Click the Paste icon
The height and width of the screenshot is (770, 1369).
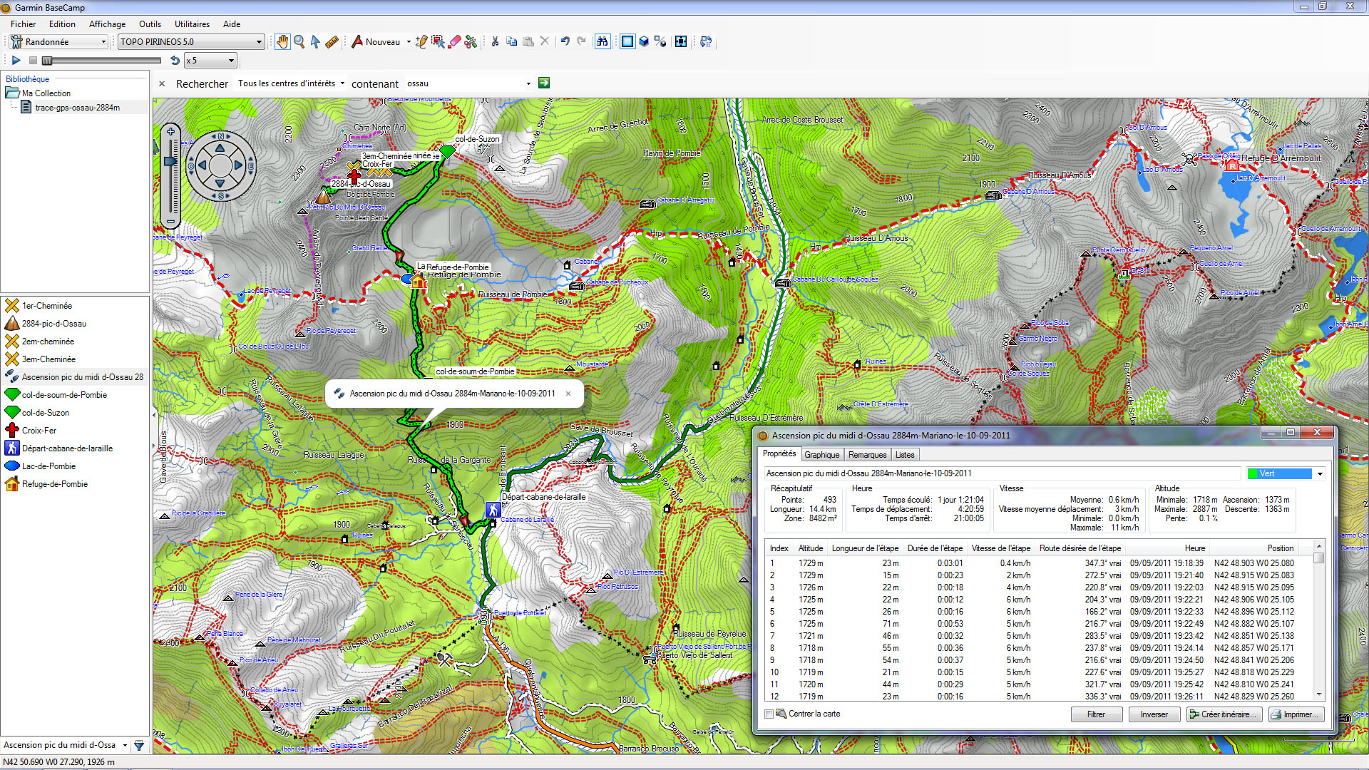528,41
